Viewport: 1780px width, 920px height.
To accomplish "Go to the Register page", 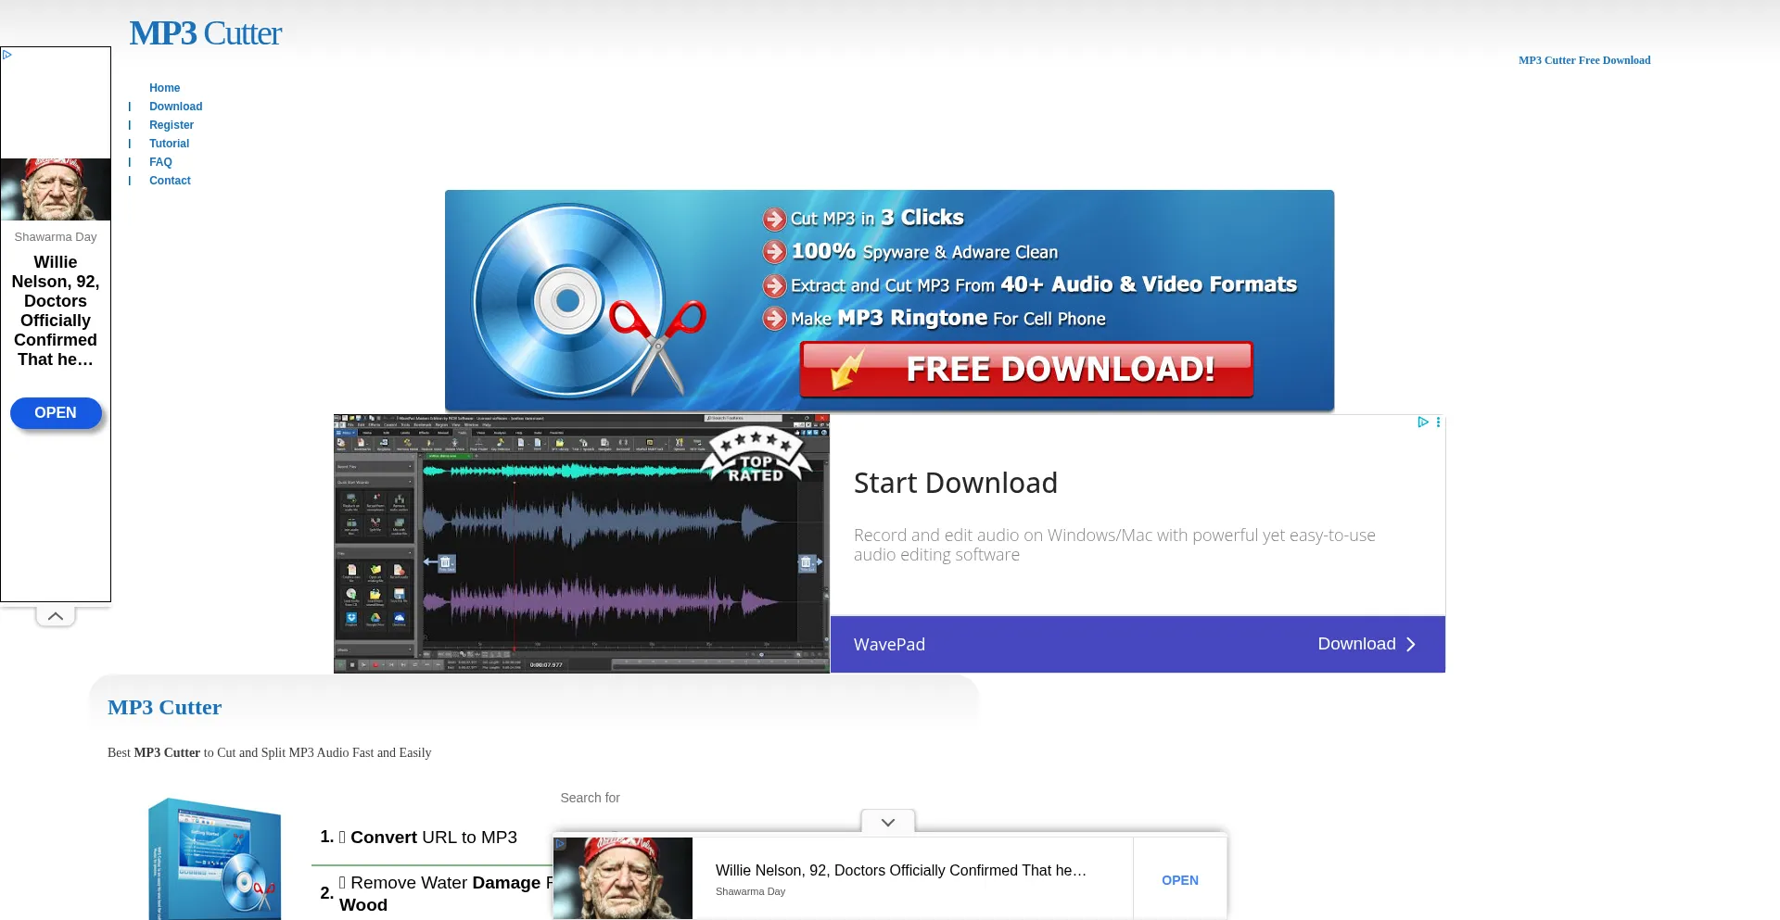I will [x=172, y=125].
